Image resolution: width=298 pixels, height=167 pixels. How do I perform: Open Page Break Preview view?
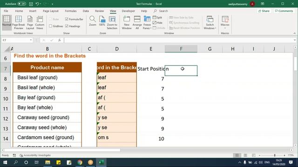[19, 23]
